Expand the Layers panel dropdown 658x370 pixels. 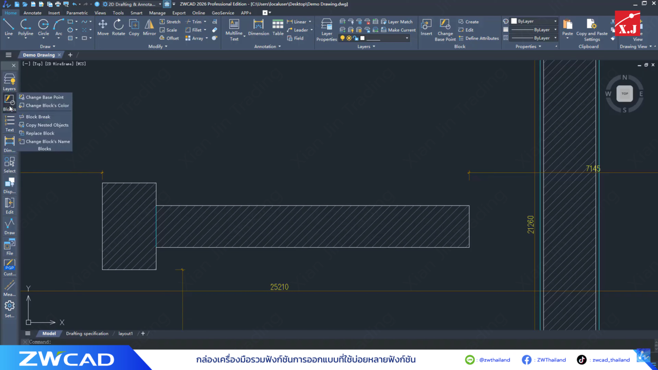[x=366, y=46]
